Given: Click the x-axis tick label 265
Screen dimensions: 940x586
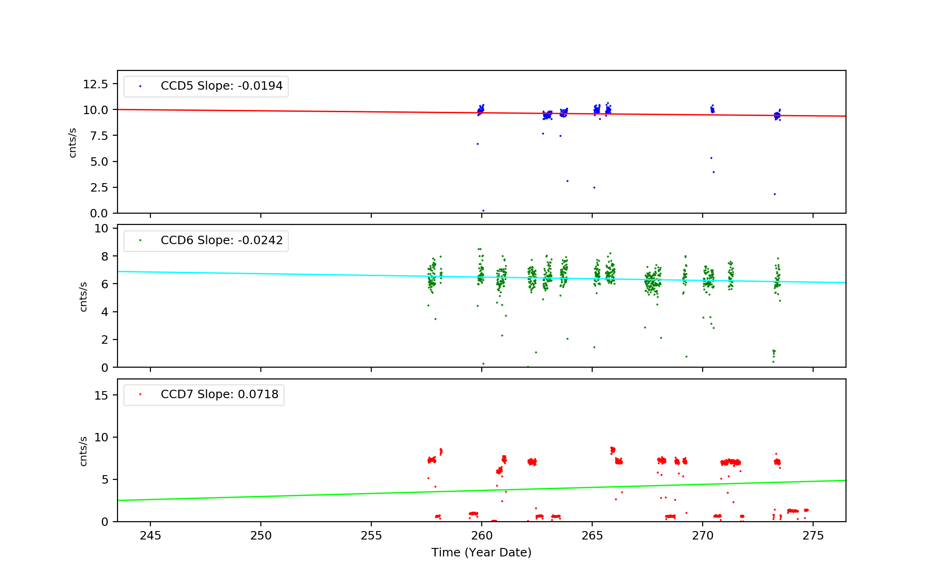Looking at the screenshot, I should coord(592,536).
